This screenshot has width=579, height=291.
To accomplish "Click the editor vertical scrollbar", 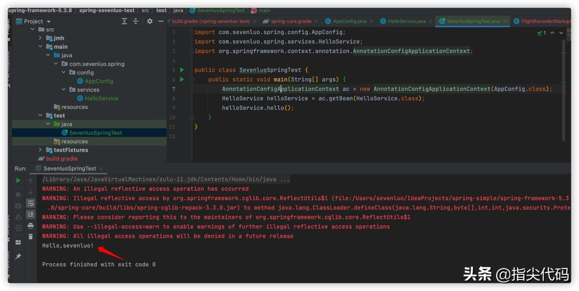I will (563, 90).
